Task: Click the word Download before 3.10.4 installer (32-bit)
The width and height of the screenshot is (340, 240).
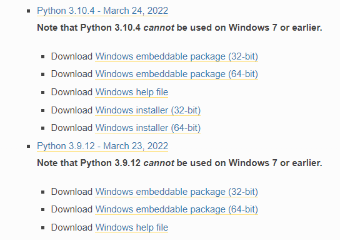Action: [72, 110]
